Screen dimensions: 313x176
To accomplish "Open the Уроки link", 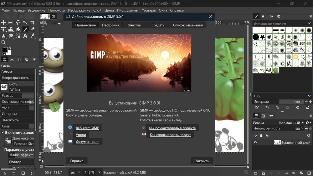I will (81, 135).
